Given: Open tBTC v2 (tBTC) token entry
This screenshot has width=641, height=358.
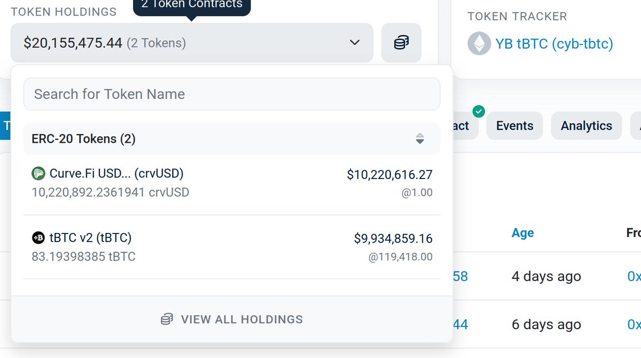Looking at the screenshot, I should (x=232, y=247).
